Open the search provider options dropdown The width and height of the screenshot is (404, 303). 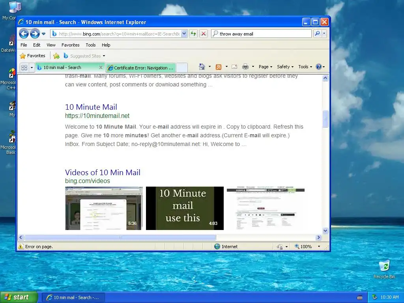[324, 34]
